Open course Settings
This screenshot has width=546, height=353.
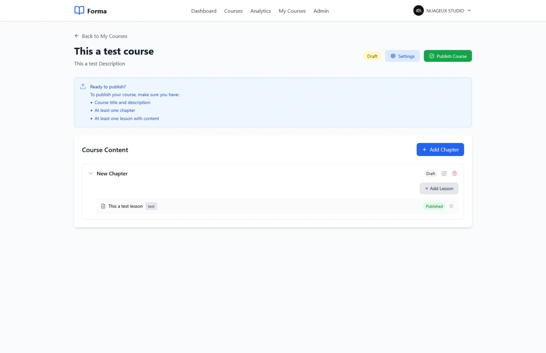pos(402,56)
